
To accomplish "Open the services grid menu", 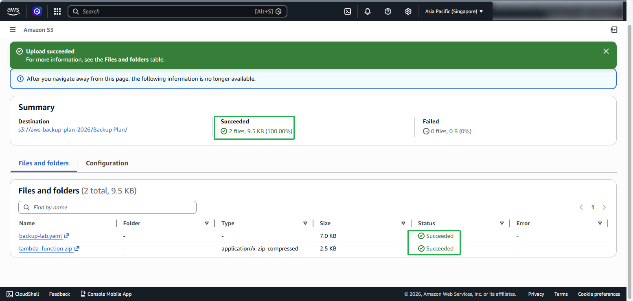I will click(57, 11).
